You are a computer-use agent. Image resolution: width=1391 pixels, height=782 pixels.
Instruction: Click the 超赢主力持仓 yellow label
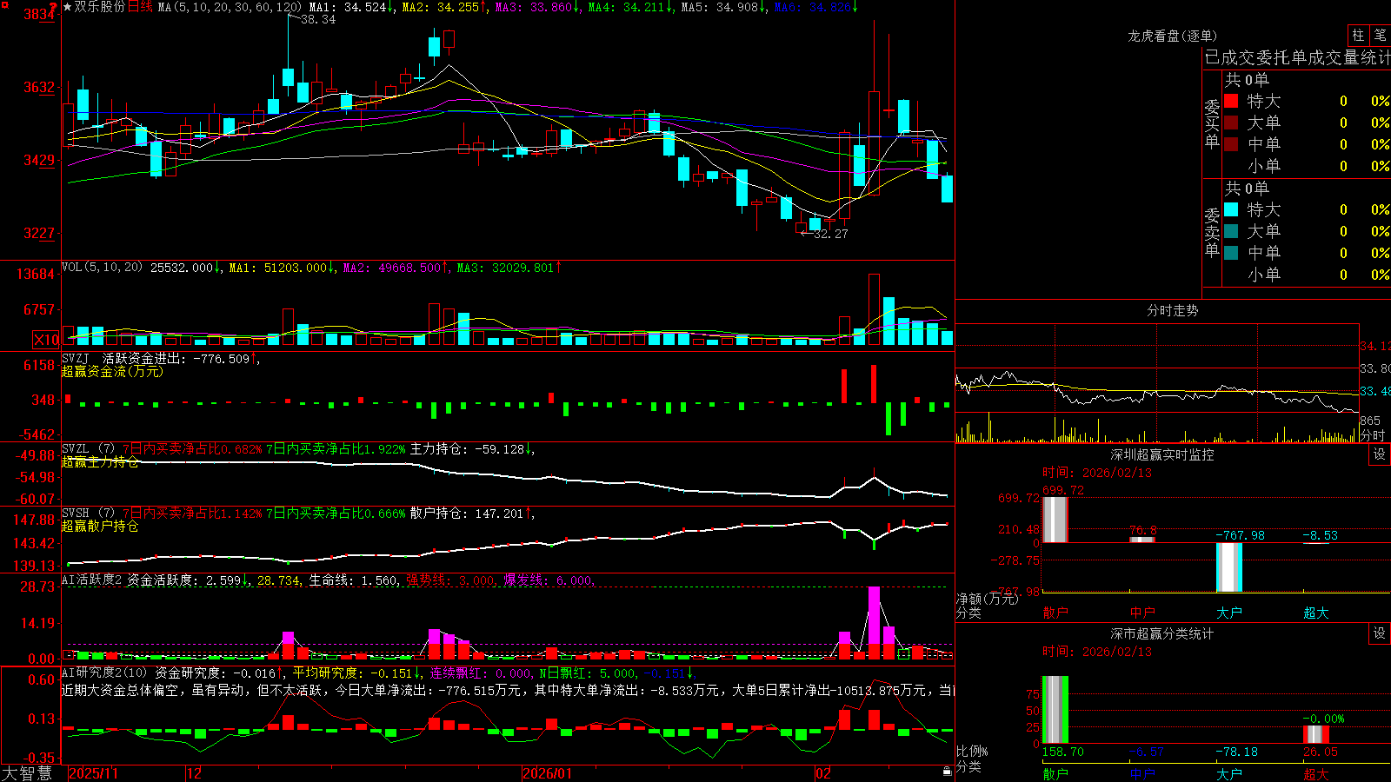(100, 461)
